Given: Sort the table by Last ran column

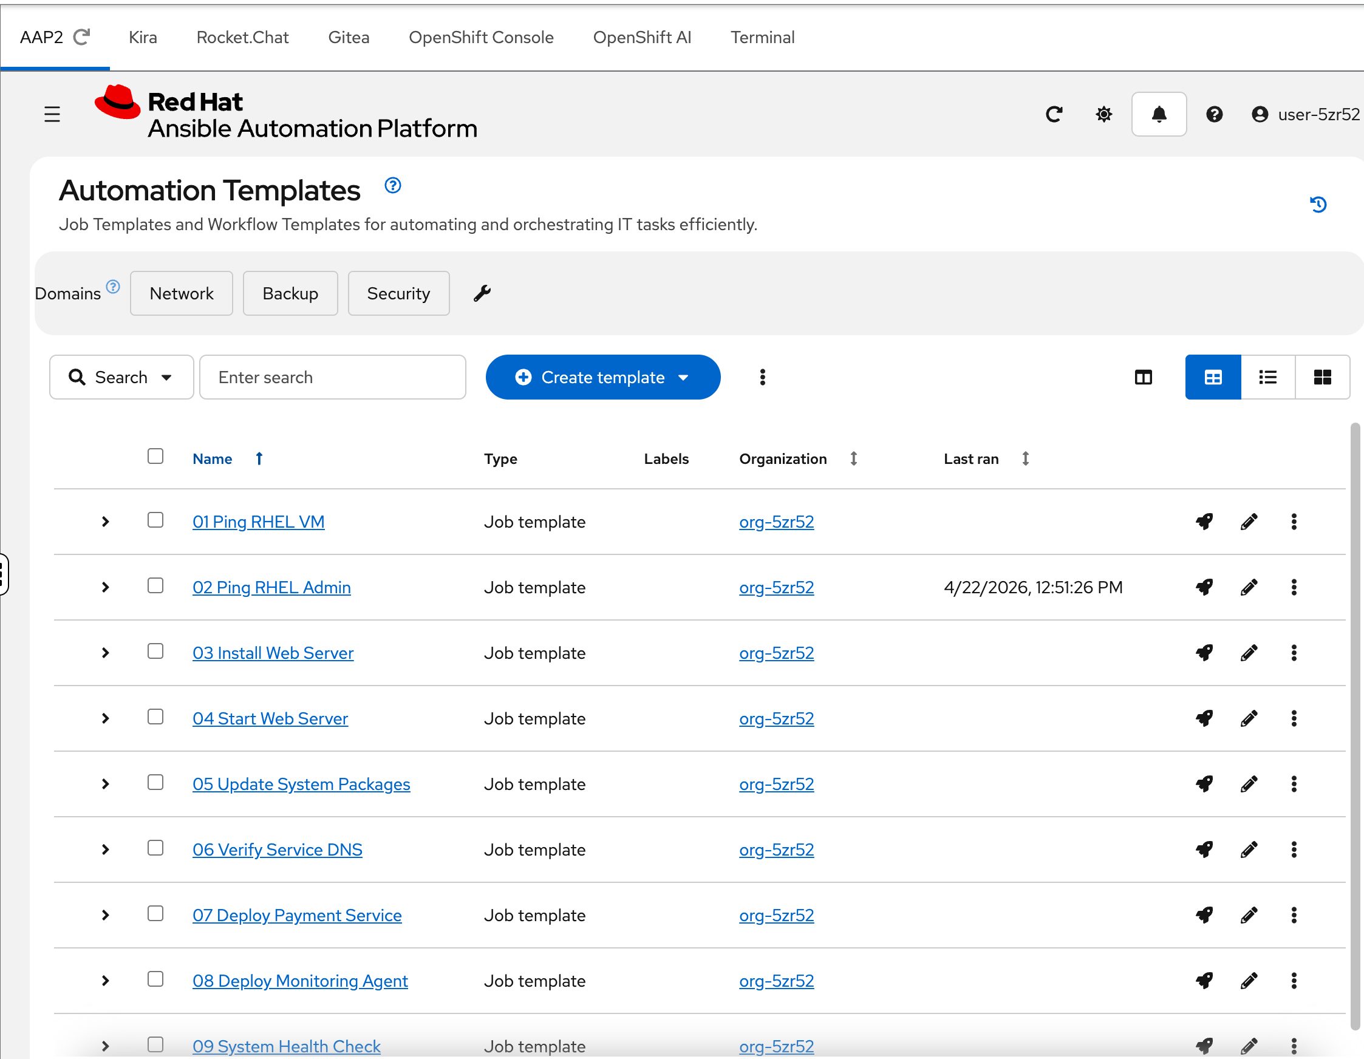Looking at the screenshot, I should click(986, 459).
